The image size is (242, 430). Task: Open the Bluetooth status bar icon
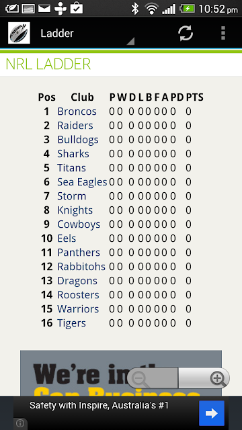point(134,9)
